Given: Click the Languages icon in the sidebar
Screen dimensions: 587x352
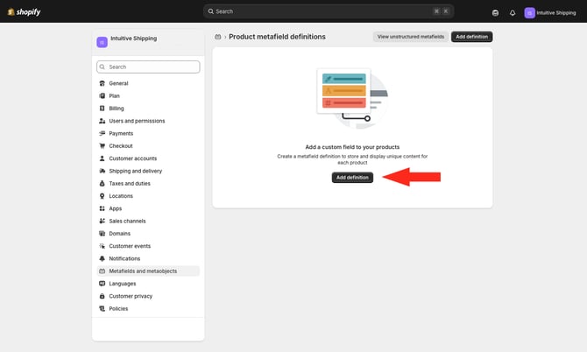Looking at the screenshot, I should [x=102, y=284].
